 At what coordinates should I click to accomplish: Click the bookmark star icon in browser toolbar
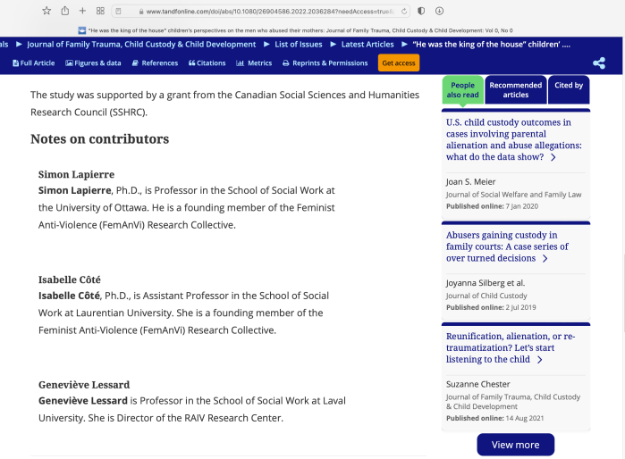pos(46,11)
